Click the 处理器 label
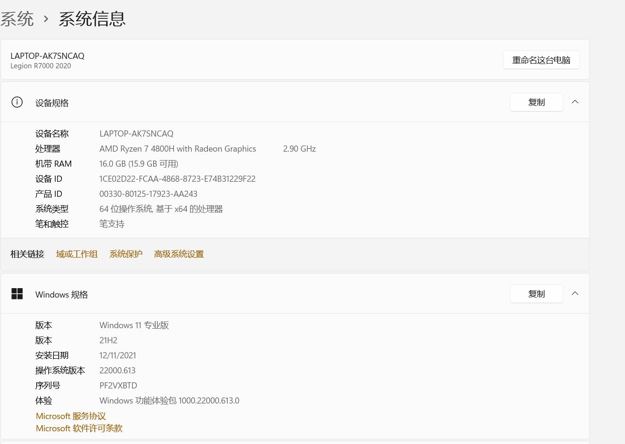 point(48,149)
